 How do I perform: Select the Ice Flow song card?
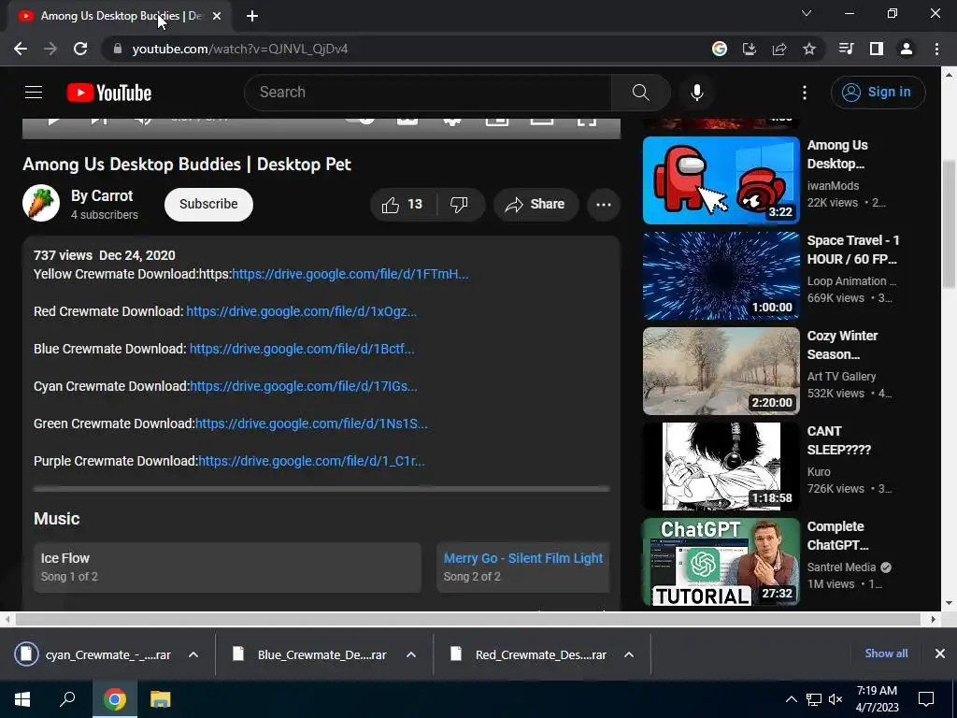click(x=227, y=567)
